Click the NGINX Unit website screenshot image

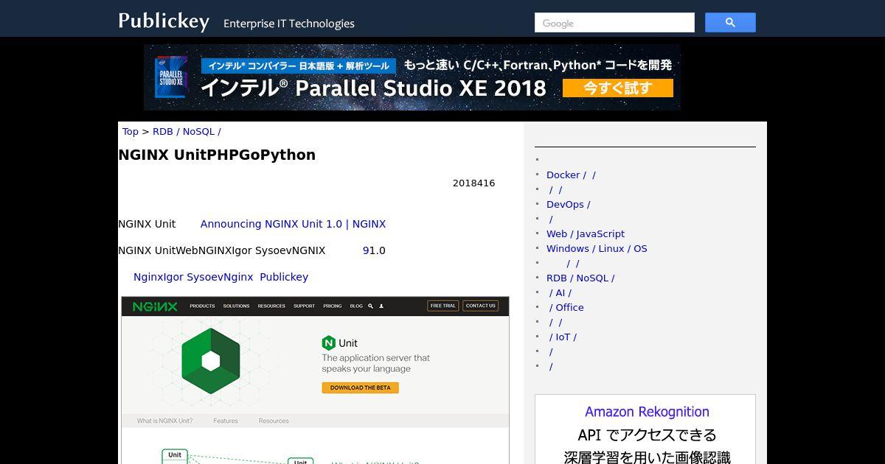tap(315, 380)
